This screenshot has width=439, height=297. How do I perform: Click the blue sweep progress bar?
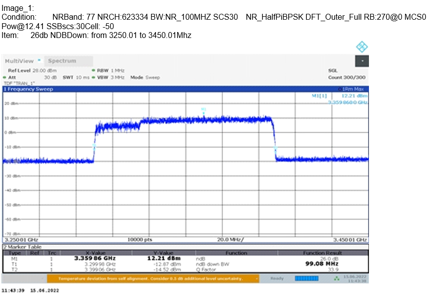click(306, 278)
